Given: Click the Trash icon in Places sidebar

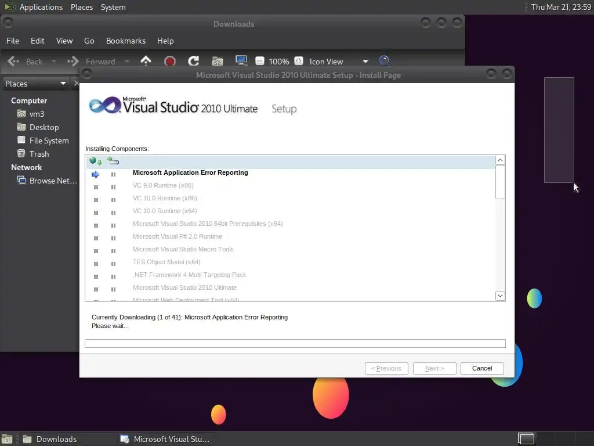Looking at the screenshot, I should 21,153.
